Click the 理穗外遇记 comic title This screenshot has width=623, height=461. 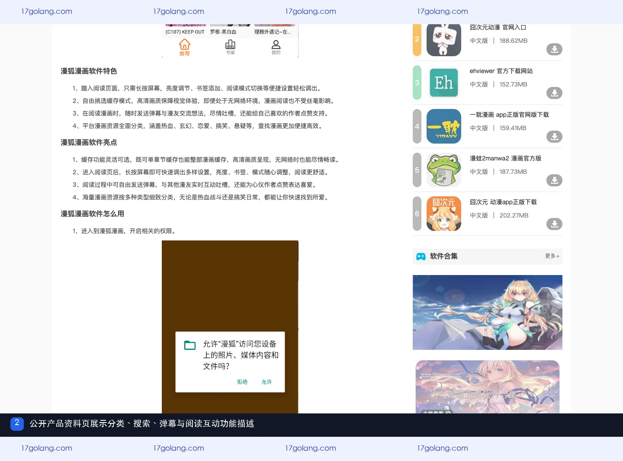coord(273,32)
